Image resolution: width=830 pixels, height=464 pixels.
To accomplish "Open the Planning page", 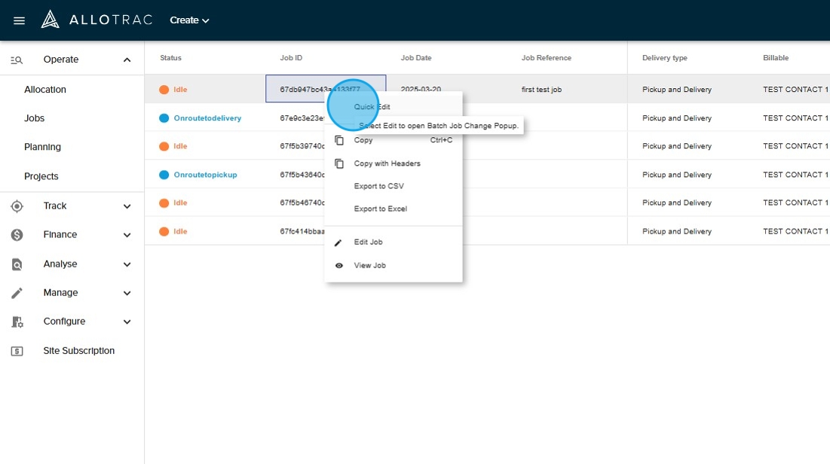I will [42, 147].
